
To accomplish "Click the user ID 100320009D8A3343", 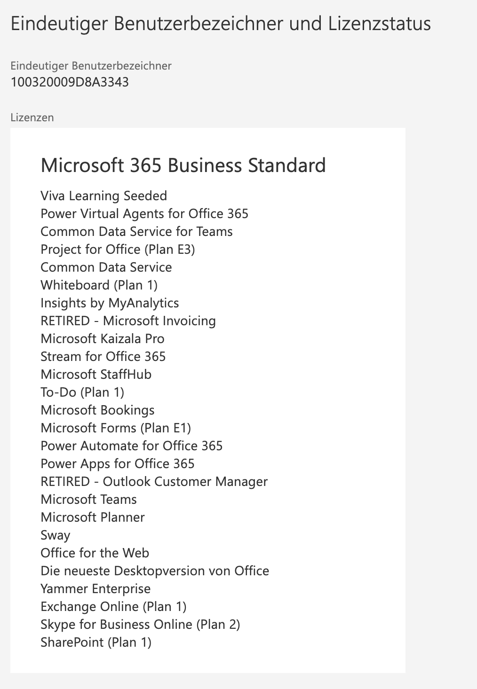I will pos(70,82).
